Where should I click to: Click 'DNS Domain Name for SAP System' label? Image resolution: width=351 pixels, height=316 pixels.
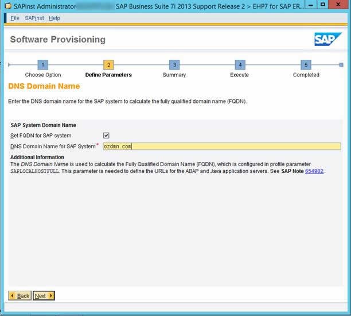coord(53,147)
